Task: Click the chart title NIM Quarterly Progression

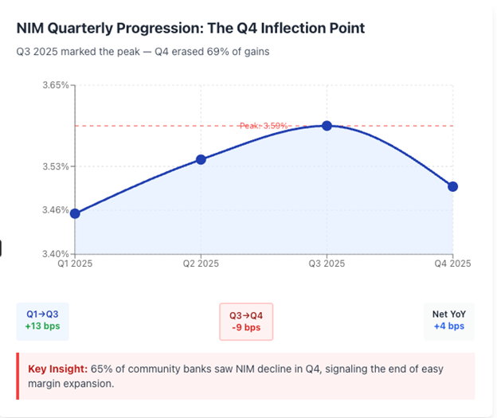Action: [190, 28]
